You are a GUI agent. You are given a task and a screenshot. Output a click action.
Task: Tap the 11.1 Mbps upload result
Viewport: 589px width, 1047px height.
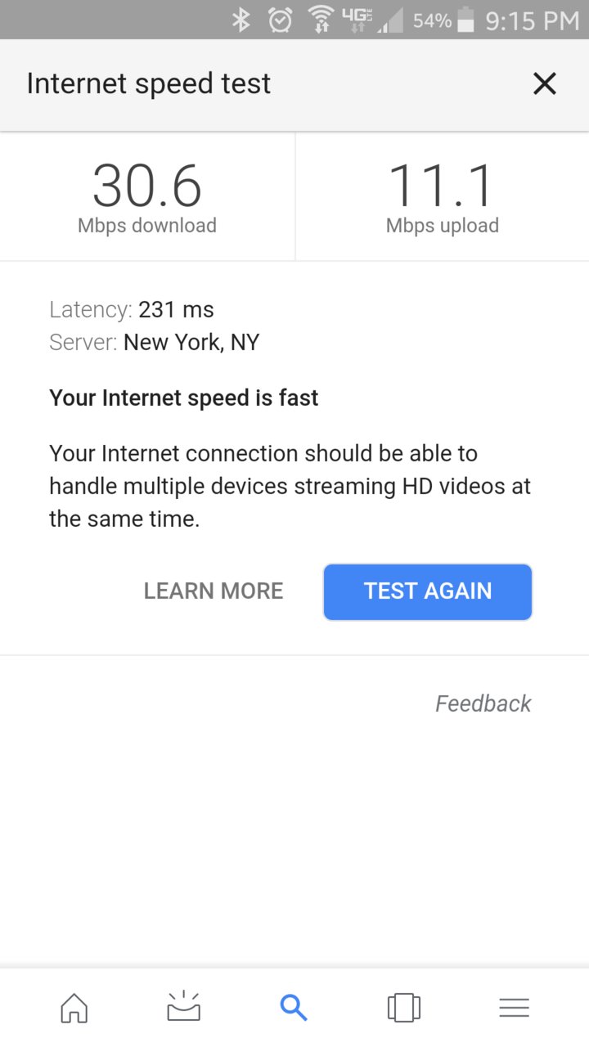(x=443, y=198)
